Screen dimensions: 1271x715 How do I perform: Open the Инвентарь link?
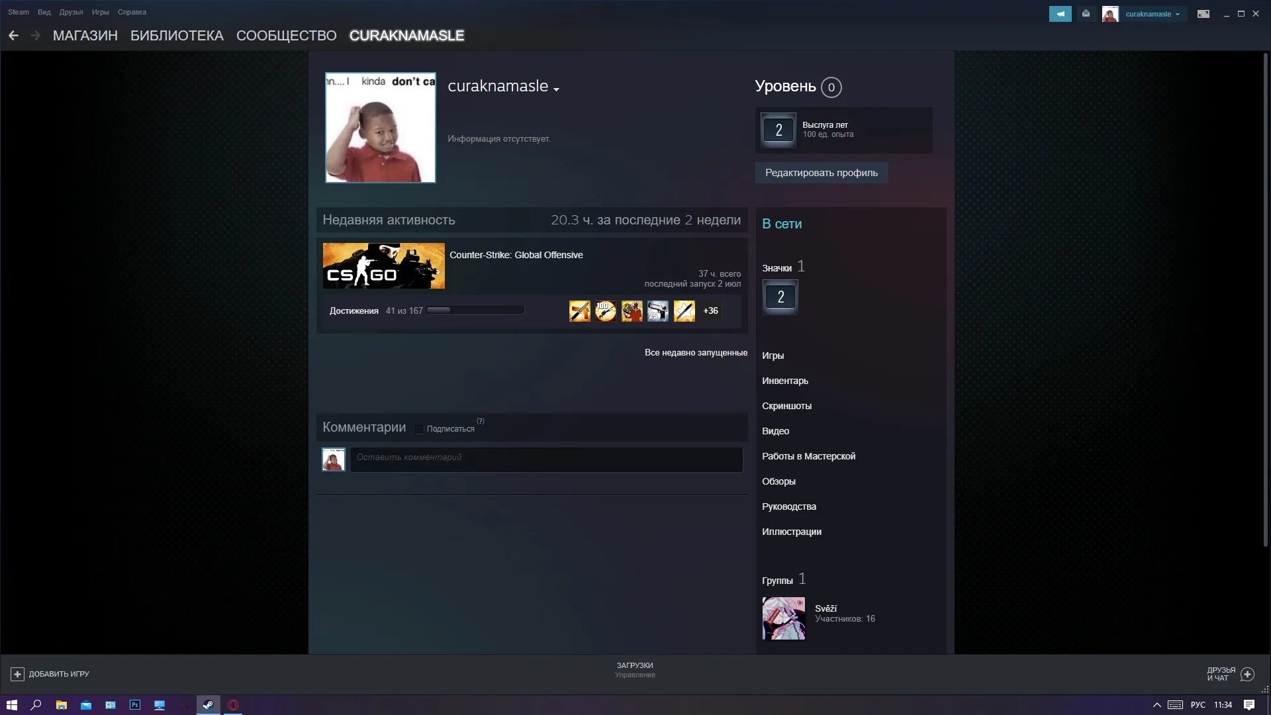[x=784, y=381]
